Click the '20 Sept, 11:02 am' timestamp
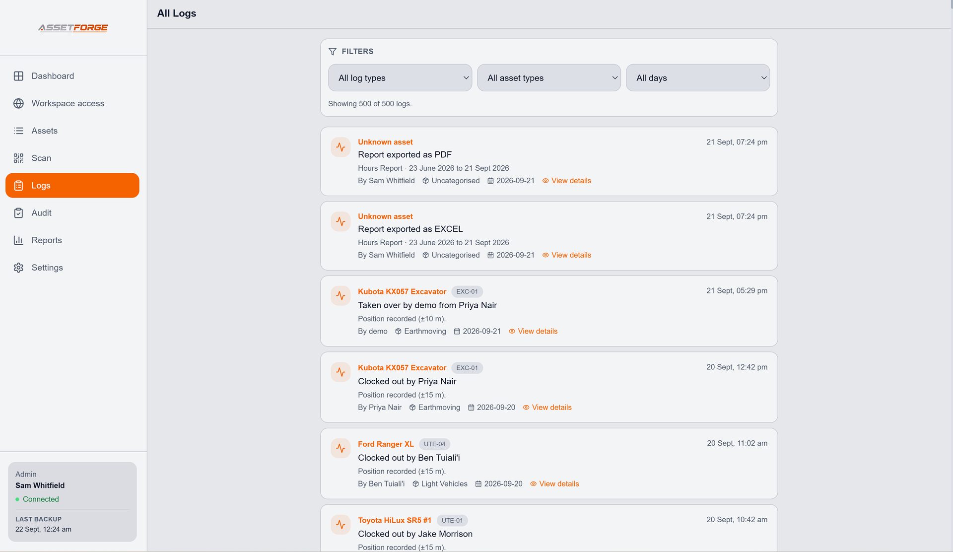Image resolution: width=953 pixels, height=552 pixels. coord(737,443)
